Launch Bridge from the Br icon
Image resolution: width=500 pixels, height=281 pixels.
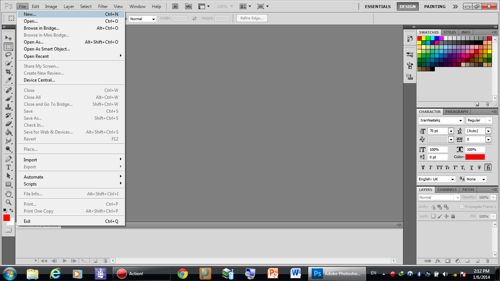(175, 7)
